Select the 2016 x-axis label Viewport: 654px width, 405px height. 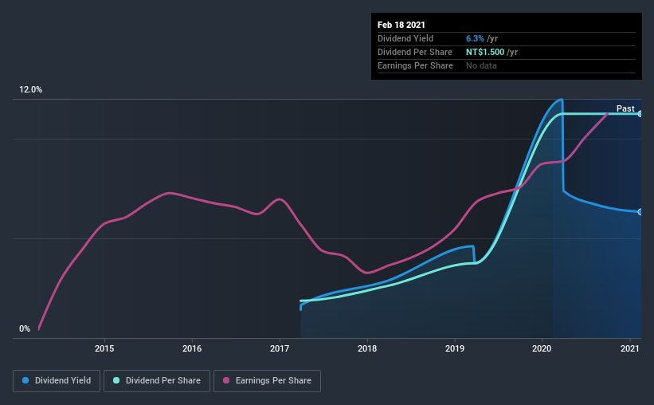[192, 348]
